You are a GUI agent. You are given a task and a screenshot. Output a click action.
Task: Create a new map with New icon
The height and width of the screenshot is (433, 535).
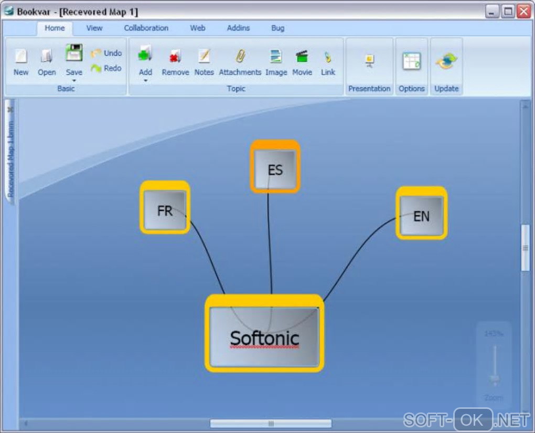coord(21,62)
